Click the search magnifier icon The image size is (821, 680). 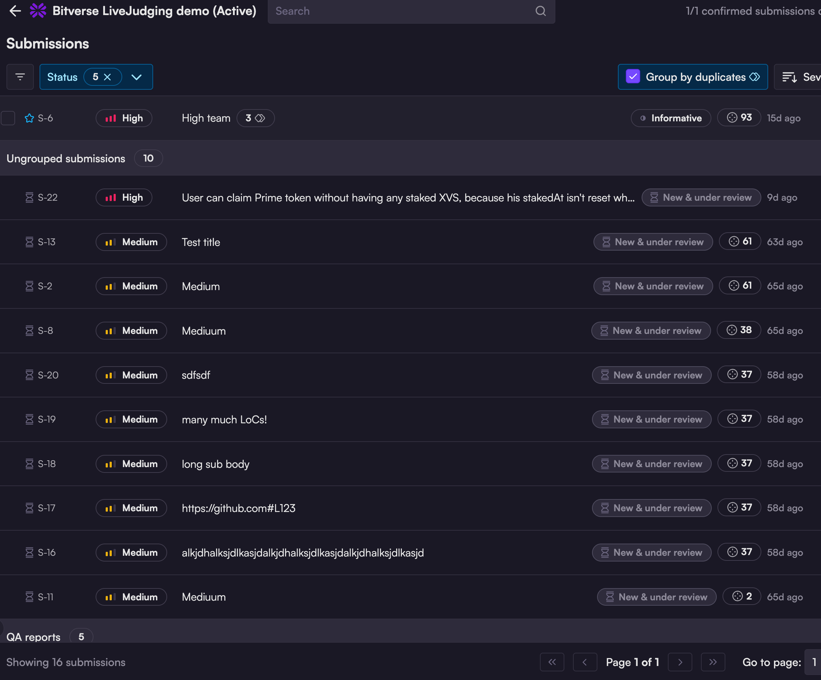pyautogui.click(x=540, y=11)
